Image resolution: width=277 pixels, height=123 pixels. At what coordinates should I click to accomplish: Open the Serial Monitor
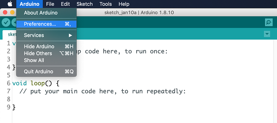[x=269, y=22]
